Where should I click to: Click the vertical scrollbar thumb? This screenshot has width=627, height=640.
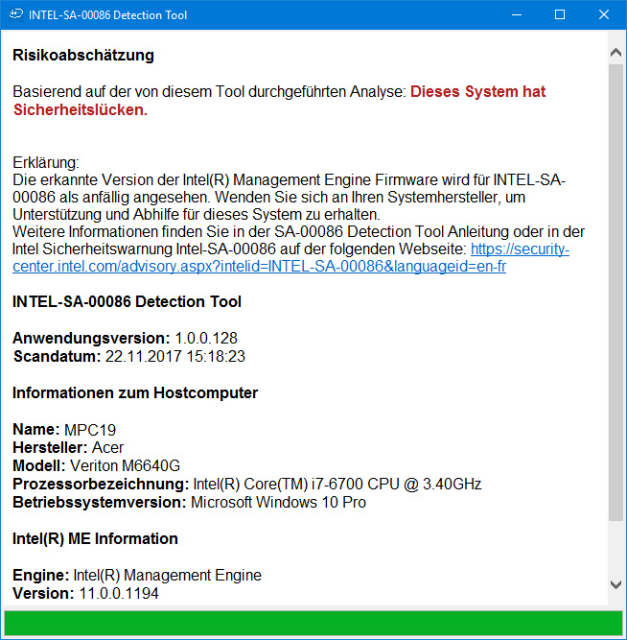pos(616,292)
